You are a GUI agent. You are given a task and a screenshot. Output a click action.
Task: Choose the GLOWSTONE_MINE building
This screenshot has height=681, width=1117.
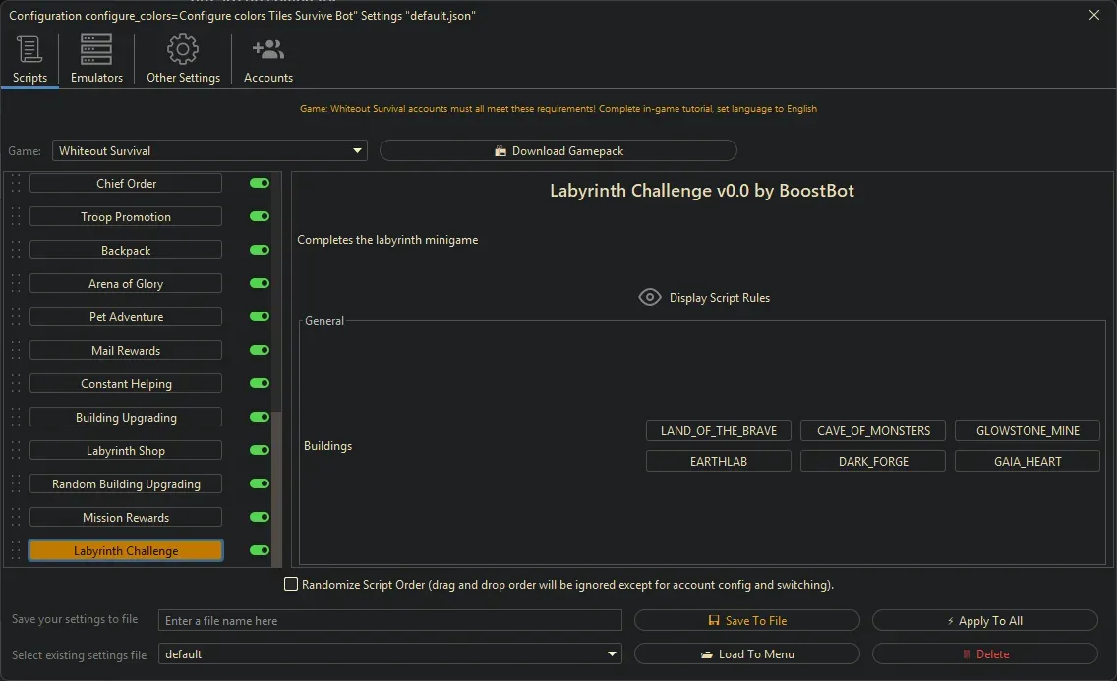click(x=1028, y=431)
